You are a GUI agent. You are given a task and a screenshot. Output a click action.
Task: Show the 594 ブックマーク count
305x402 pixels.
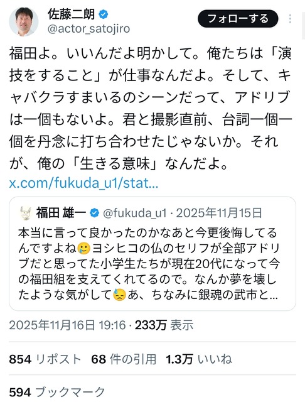57,392
